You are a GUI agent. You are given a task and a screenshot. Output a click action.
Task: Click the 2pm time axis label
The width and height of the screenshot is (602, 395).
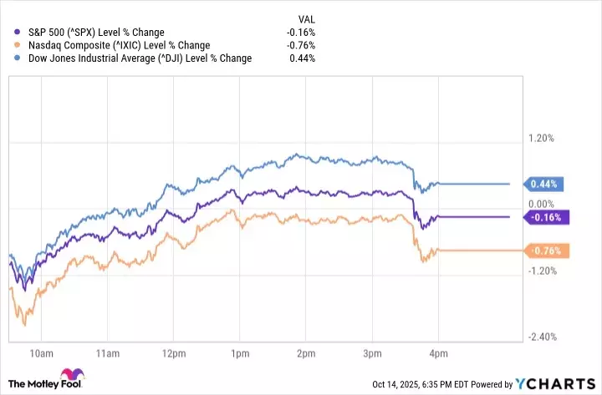point(305,351)
